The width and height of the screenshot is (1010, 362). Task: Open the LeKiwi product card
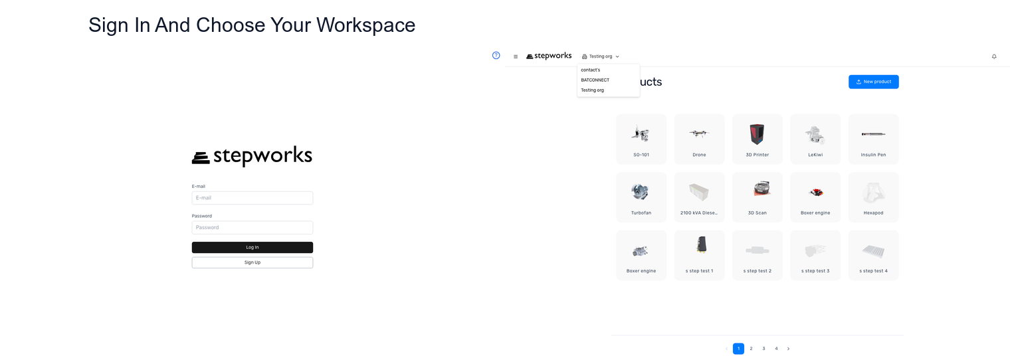pyautogui.click(x=815, y=139)
